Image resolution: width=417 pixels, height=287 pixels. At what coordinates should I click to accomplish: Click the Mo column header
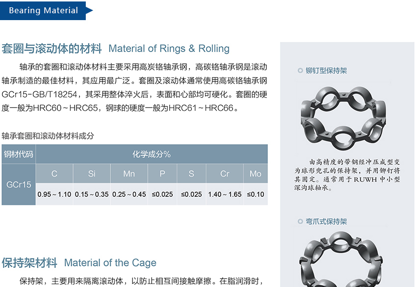click(x=256, y=174)
